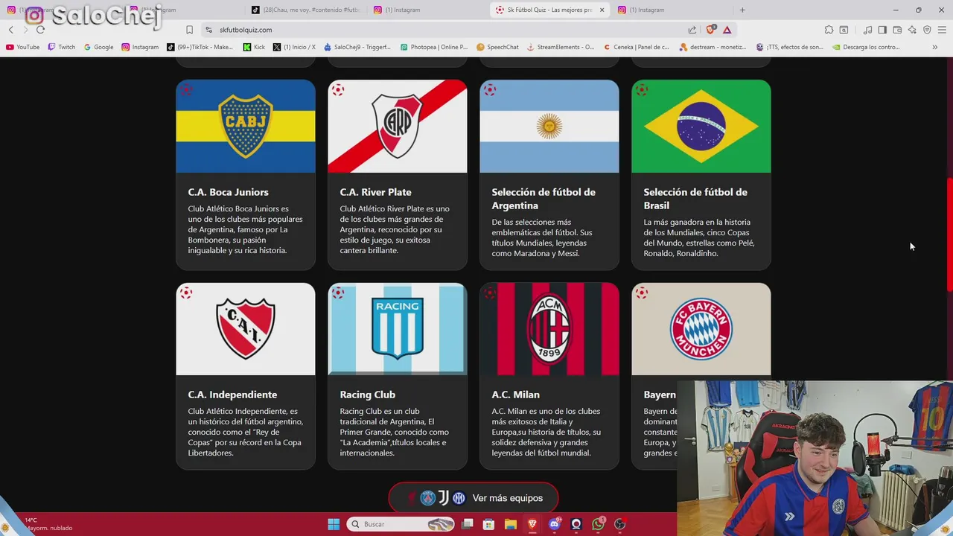Open the share icon in the address bar
The width and height of the screenshot is (953, 536).
tap(692, 30)
